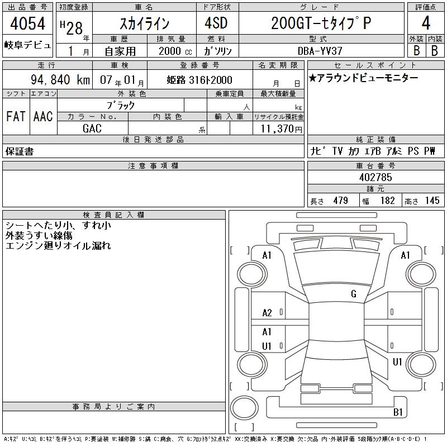Screen dimensions: 447x447
Task: Click the door type value 4SD
Action: (x=216, y=23)
